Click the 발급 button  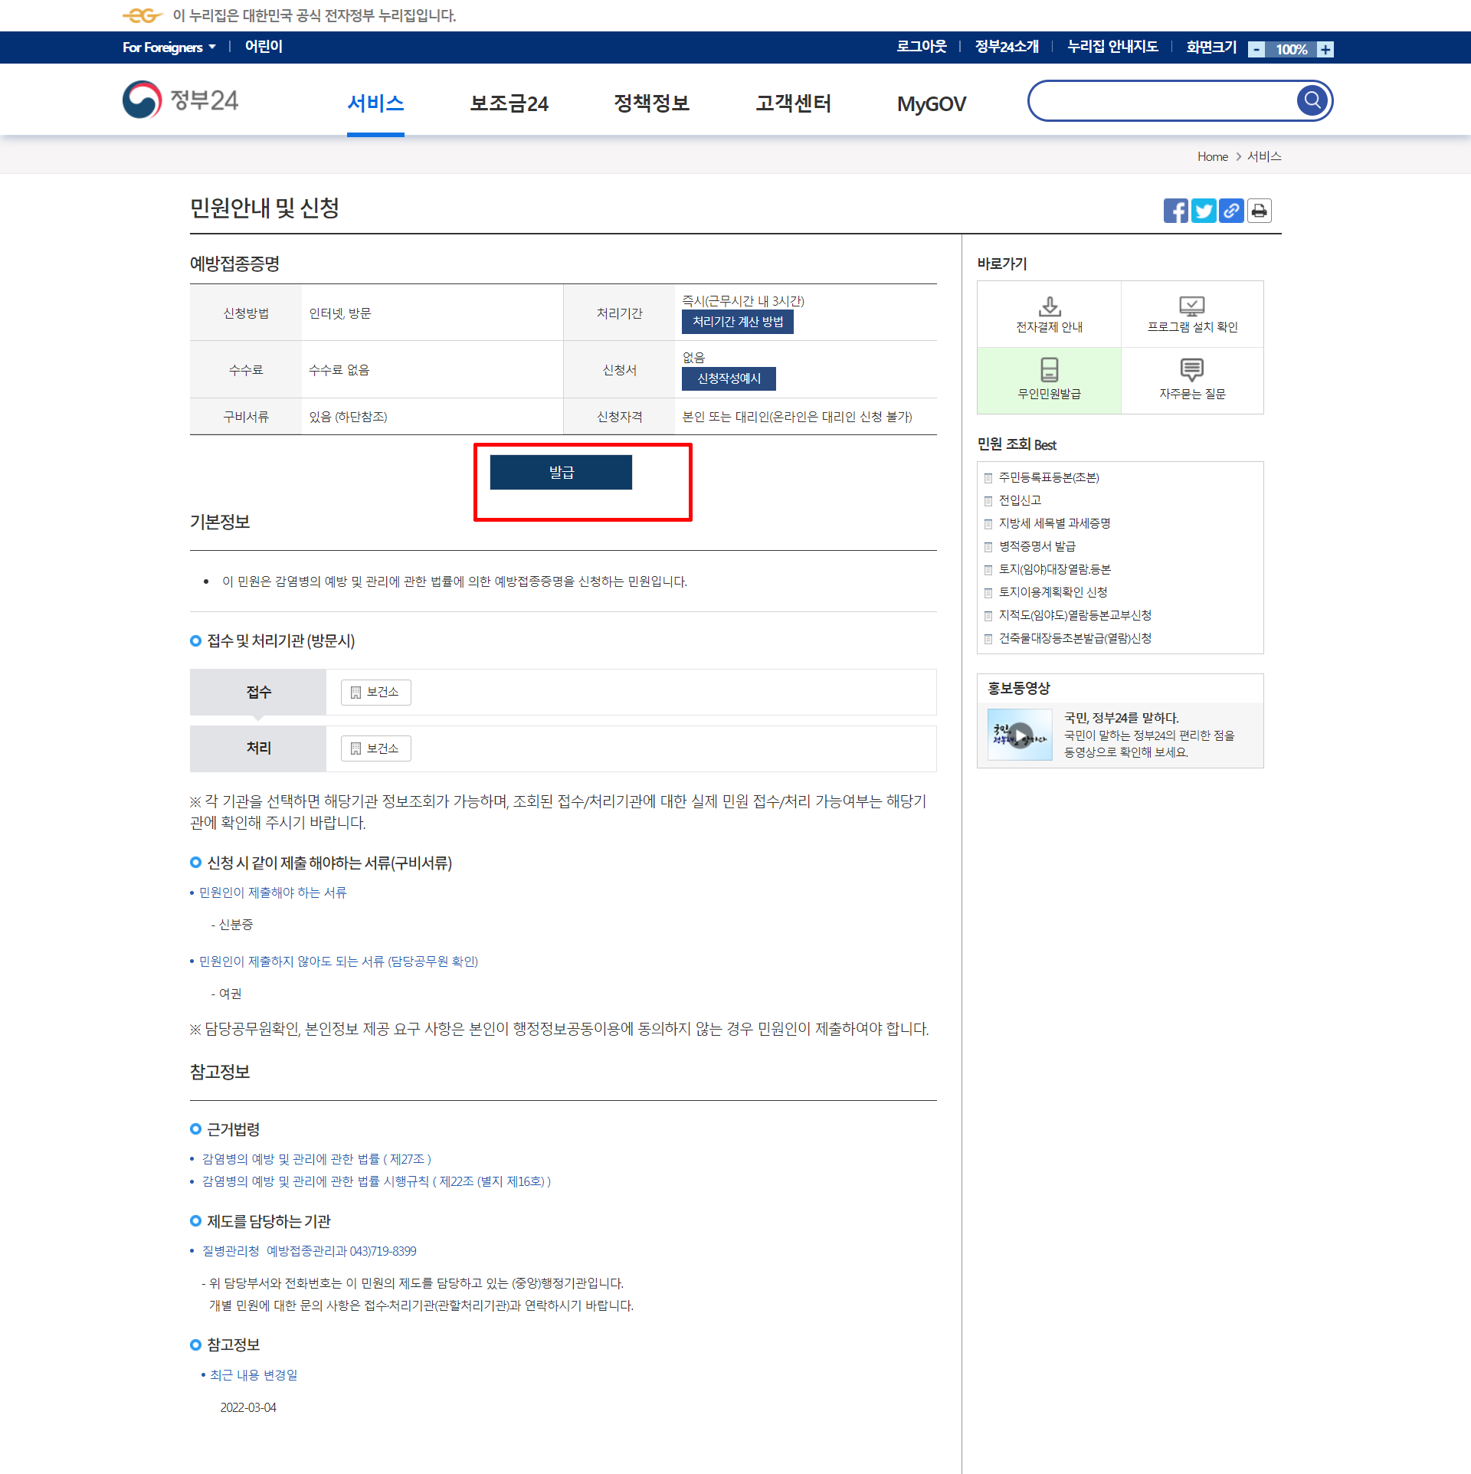(561, 473)
